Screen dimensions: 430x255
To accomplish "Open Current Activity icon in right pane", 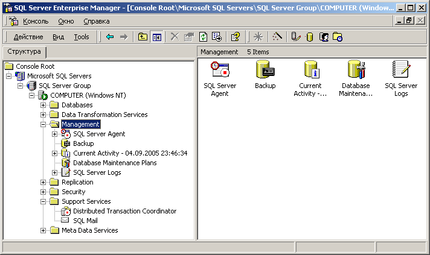I will point(310,69).
